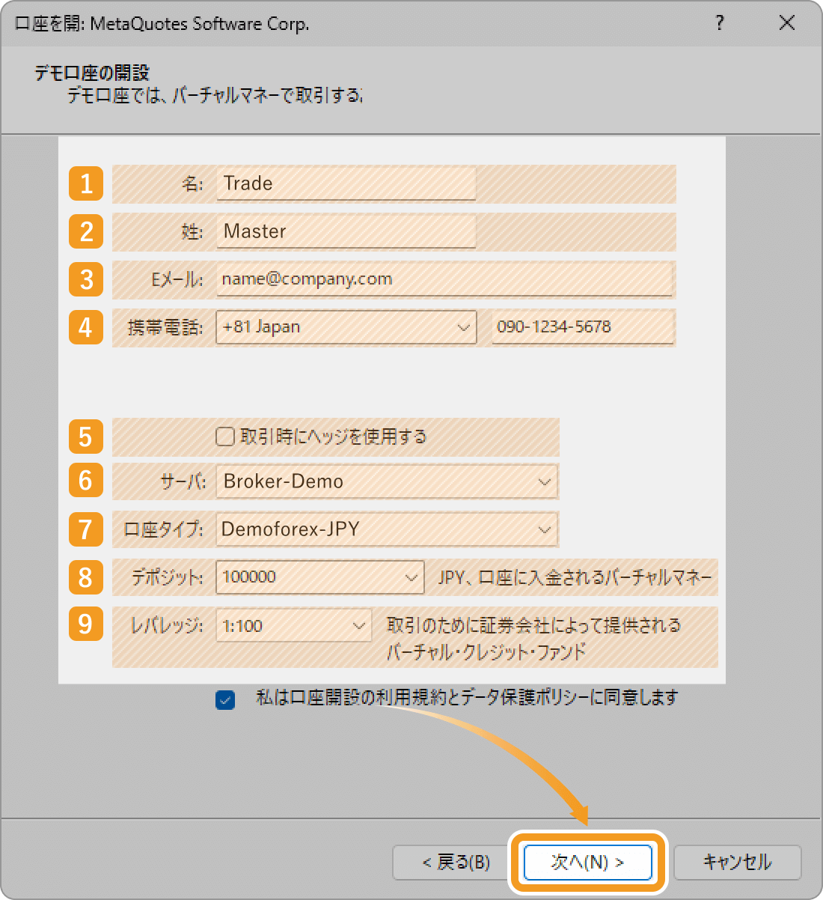
Task: Open the +81 Japan country code dropdown
Action: click(346, 327)
